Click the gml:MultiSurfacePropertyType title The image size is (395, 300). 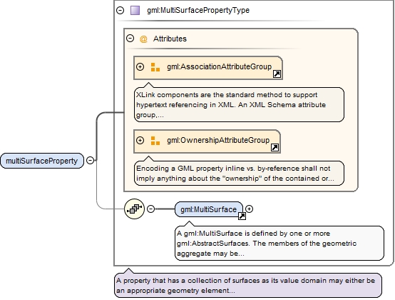198,10
